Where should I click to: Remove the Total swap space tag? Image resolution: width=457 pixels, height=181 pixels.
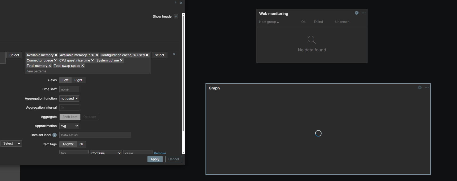(83, 66)
